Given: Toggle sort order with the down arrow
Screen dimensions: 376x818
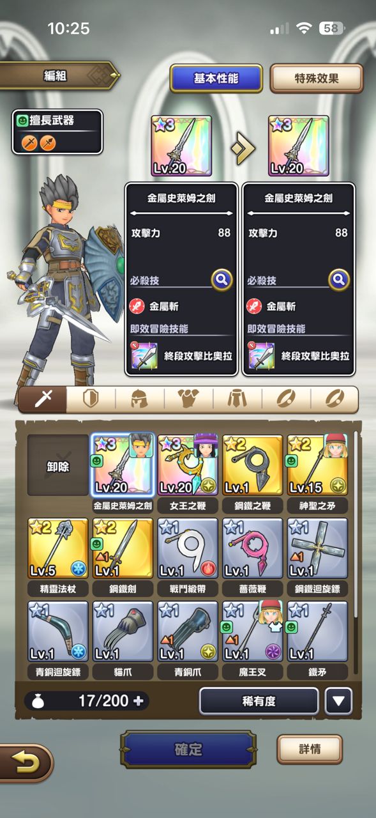Looking at the screenshot, I should pyautogui.click(x=338, y=701).
